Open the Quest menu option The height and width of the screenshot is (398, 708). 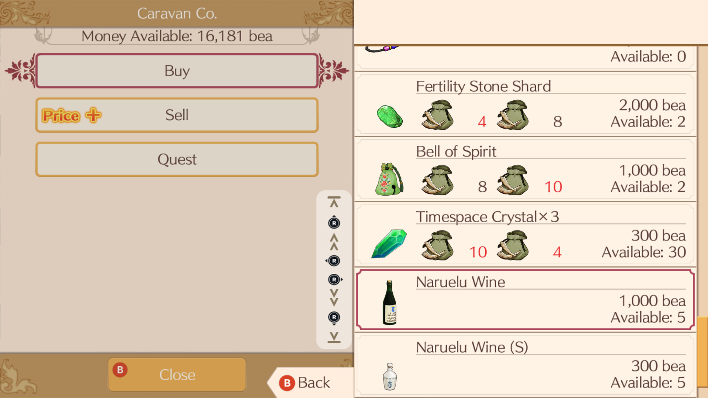click(x=177, y=159)
